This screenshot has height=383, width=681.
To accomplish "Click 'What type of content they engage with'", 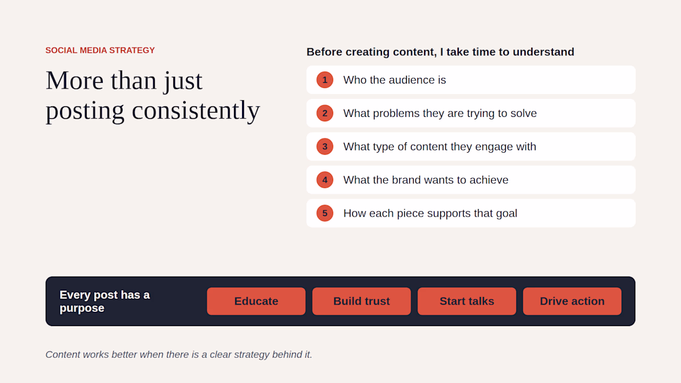I will pyautogui.click(x=471, y=147).
